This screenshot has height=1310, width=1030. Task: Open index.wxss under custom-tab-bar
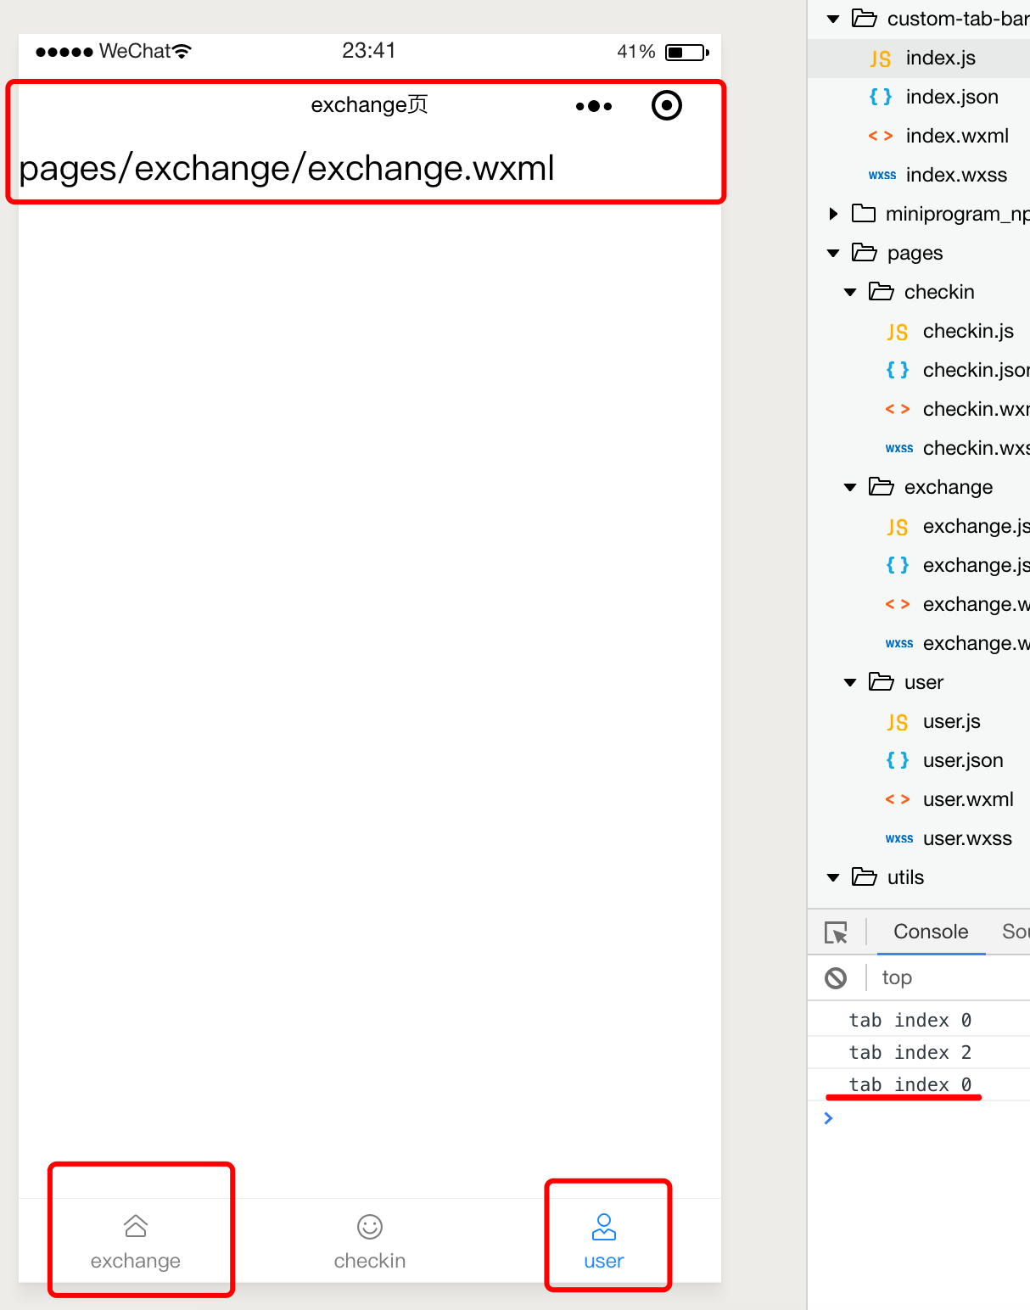click(955, 175)
